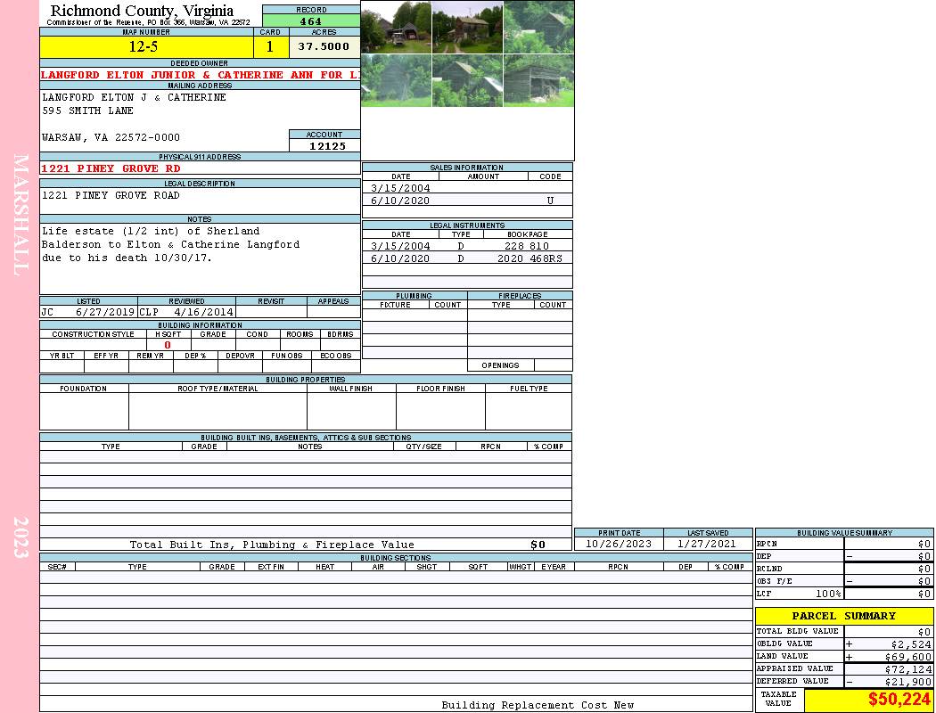936x713 pixels.
Task: Click the card number 1 box
Action: 270,47
